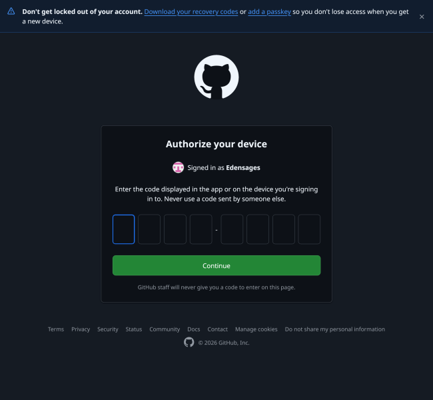Click the Edensages pink avatar icon
The image size is (433, 400).
tap(178, 167)
